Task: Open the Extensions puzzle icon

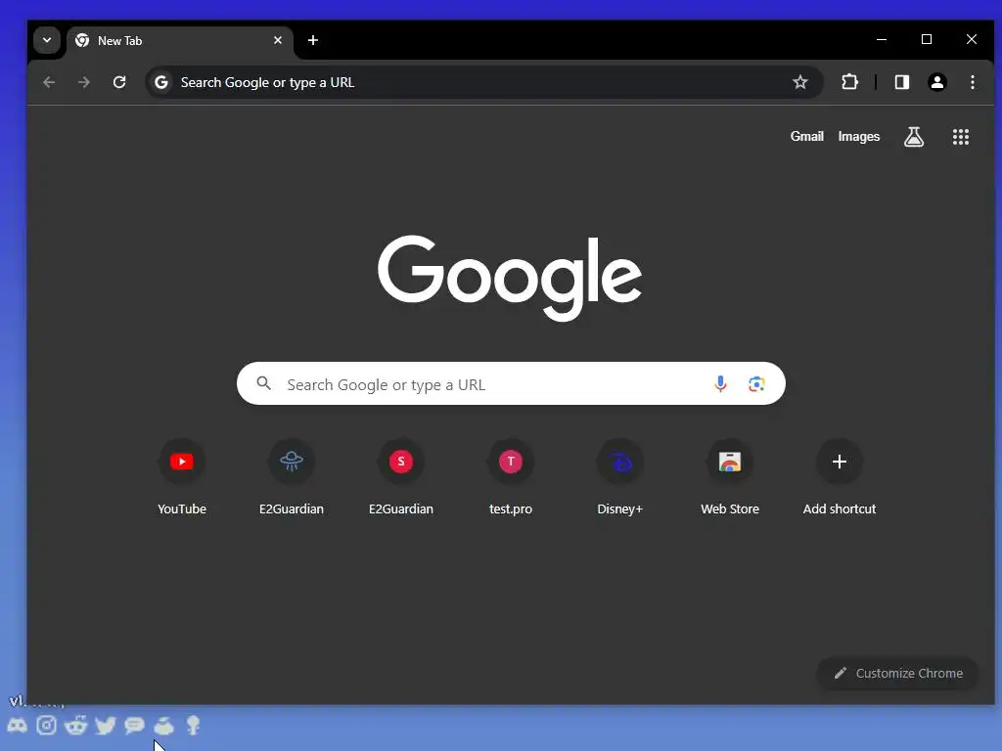Action: (850, 82)
